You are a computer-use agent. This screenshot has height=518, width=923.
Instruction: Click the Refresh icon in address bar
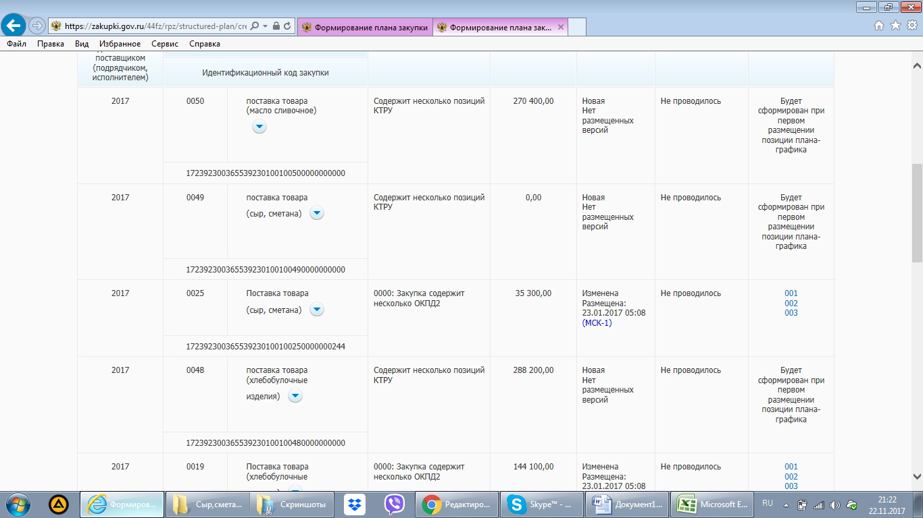tap(288, 26)
